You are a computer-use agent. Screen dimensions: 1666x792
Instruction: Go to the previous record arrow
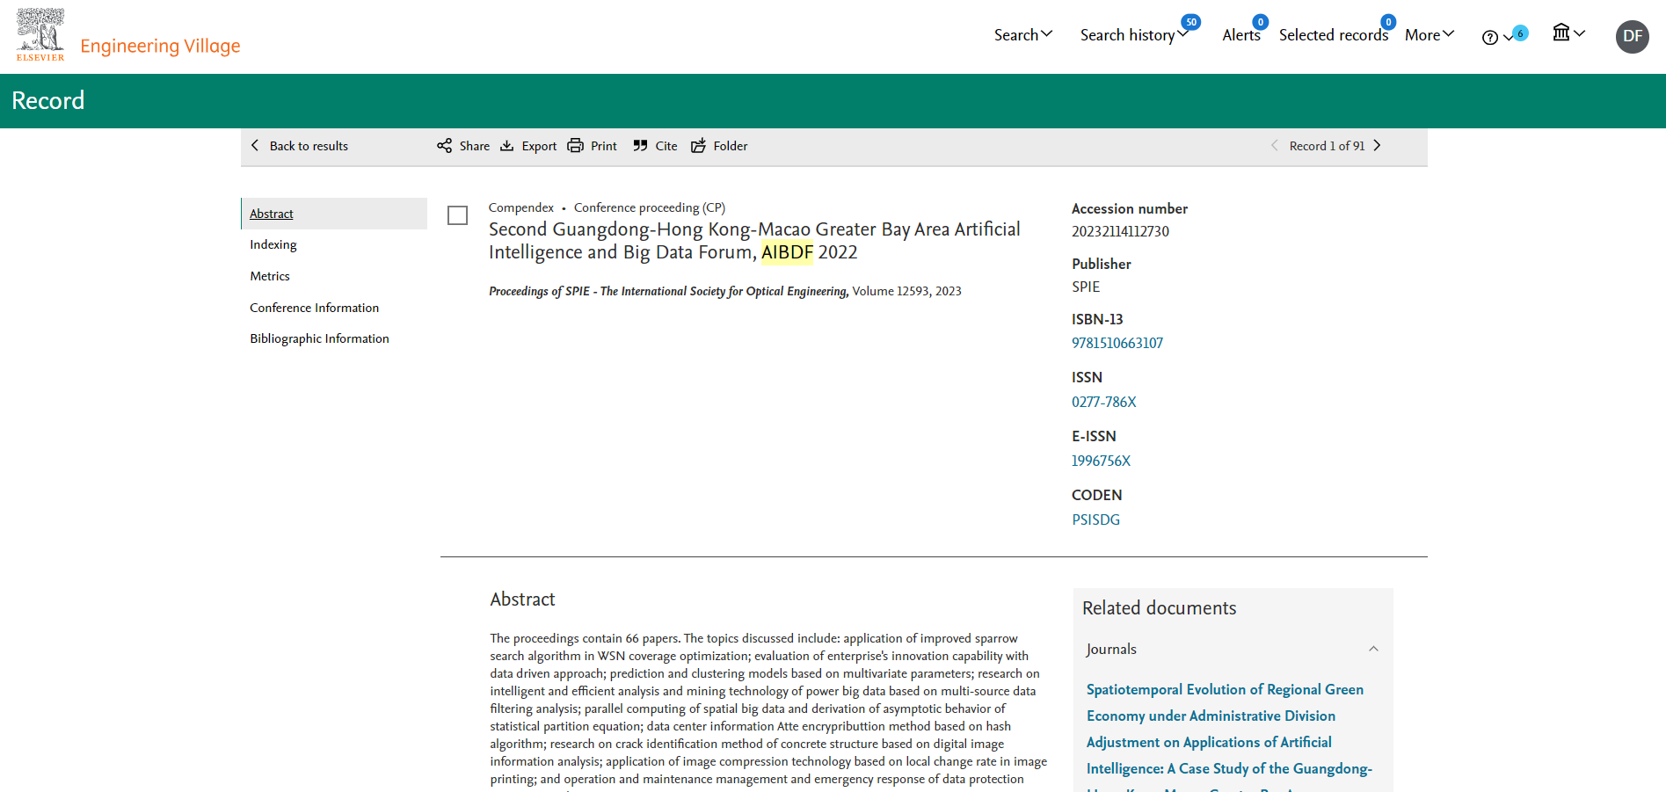tap(1274, 146)
